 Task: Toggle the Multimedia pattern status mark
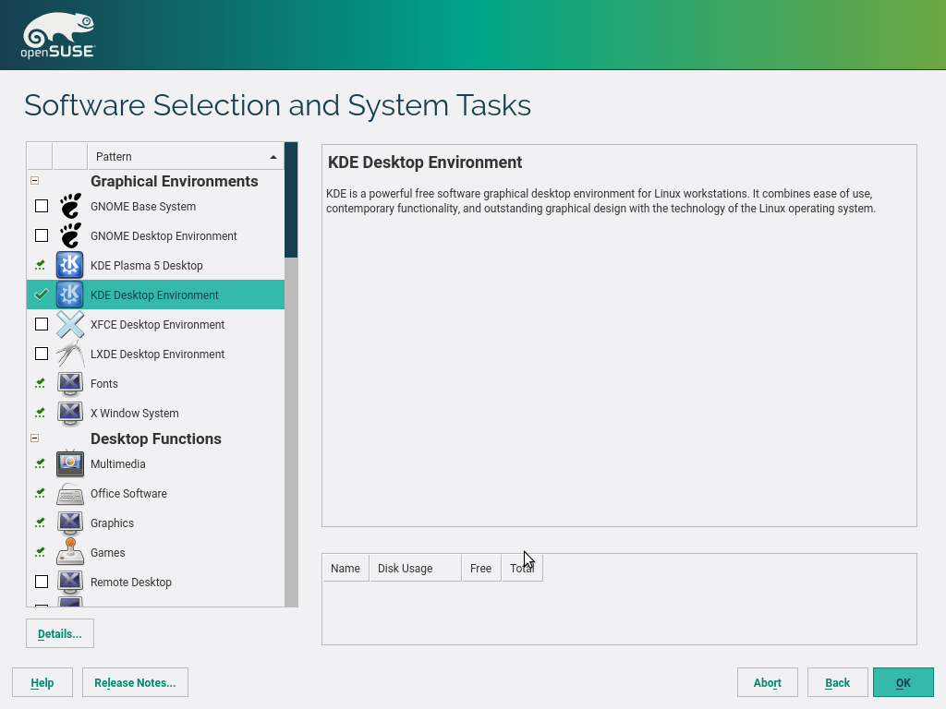[41, 463]
